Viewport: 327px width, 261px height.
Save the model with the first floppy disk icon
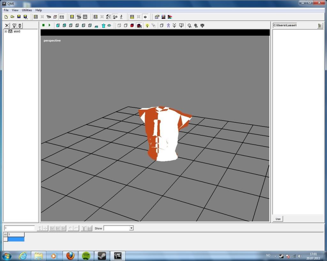(x=19, y=17)
